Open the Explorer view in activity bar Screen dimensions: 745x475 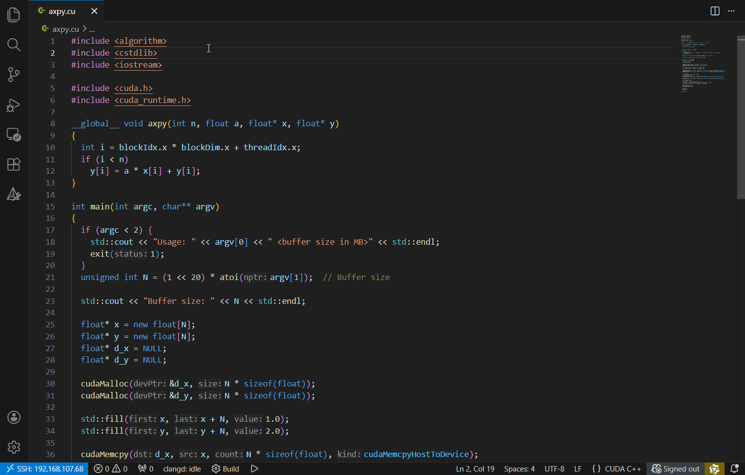14,15
